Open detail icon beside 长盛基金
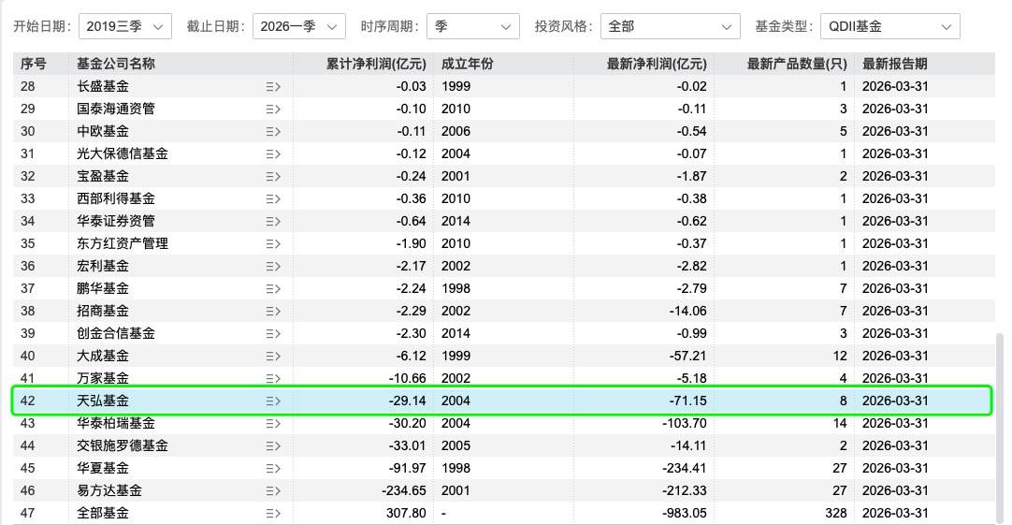Image resolution: width=1012 pixels, height=525 pixels. (x=273, y=86)
